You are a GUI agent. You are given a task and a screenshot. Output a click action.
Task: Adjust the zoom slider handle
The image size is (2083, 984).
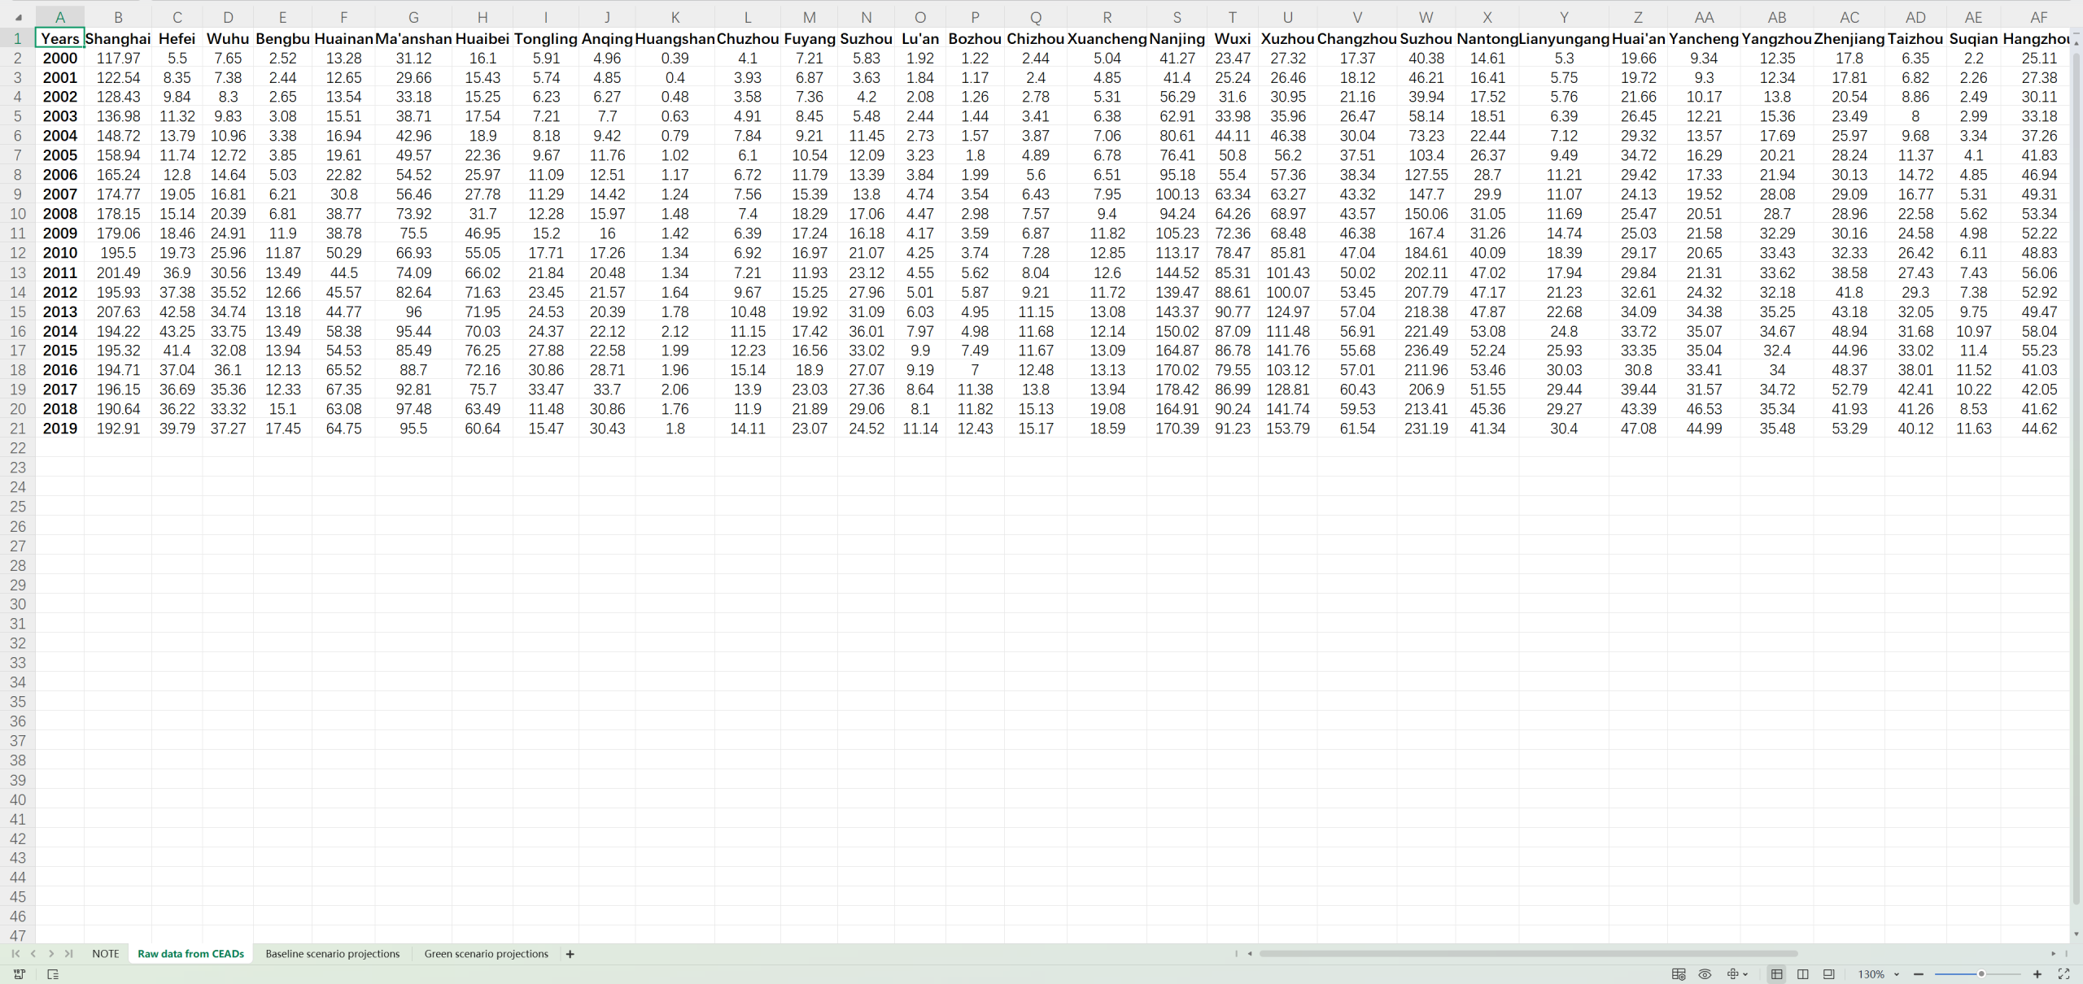tap(1981, 974)
